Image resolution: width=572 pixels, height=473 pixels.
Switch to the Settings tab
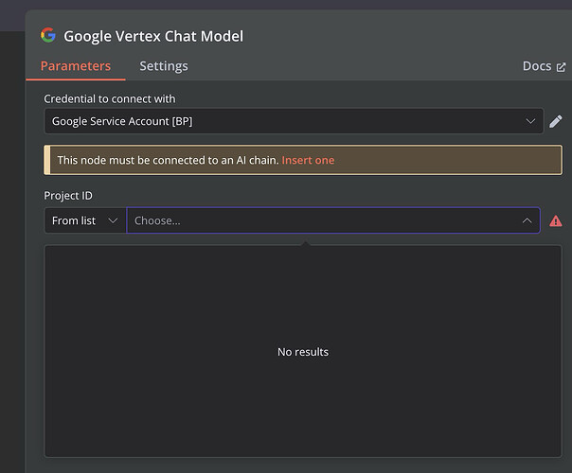(x=164, y=66)
